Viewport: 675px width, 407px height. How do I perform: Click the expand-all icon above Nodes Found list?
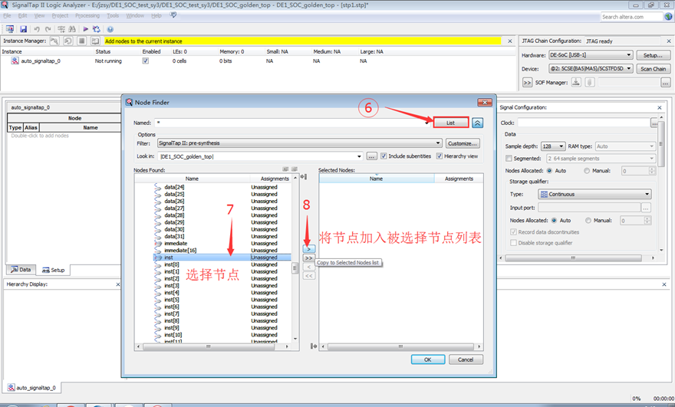coord(285,169)
